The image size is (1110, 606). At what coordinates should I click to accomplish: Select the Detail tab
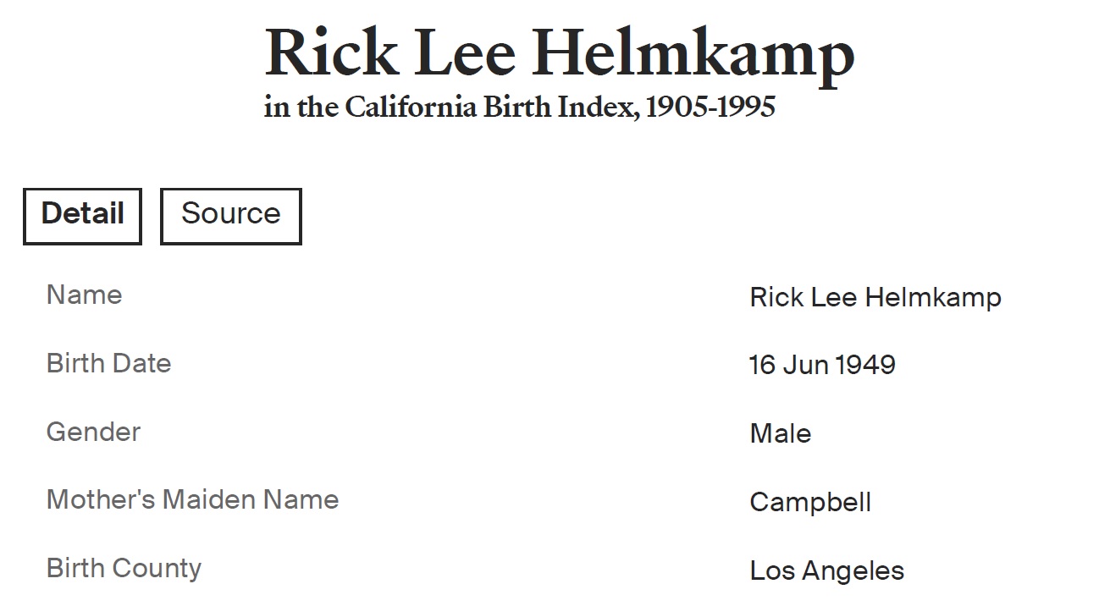pyautogui.click(x=82, y=215)
